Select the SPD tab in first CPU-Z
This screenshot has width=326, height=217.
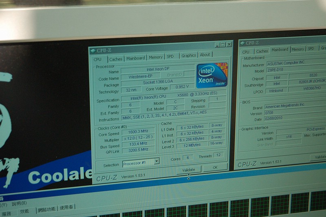coord(170,56)
